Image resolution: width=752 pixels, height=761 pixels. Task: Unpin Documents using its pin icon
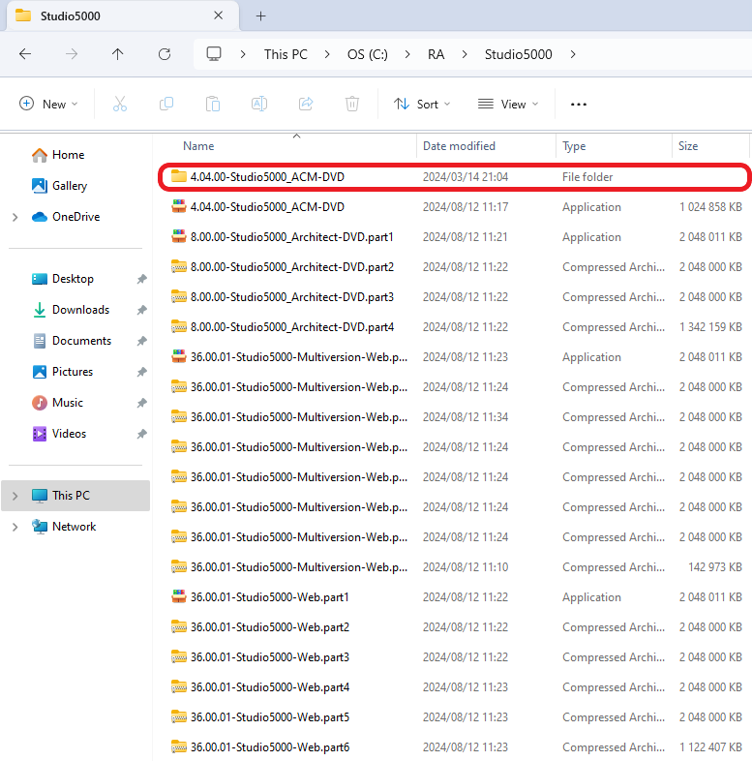point(141,341)
